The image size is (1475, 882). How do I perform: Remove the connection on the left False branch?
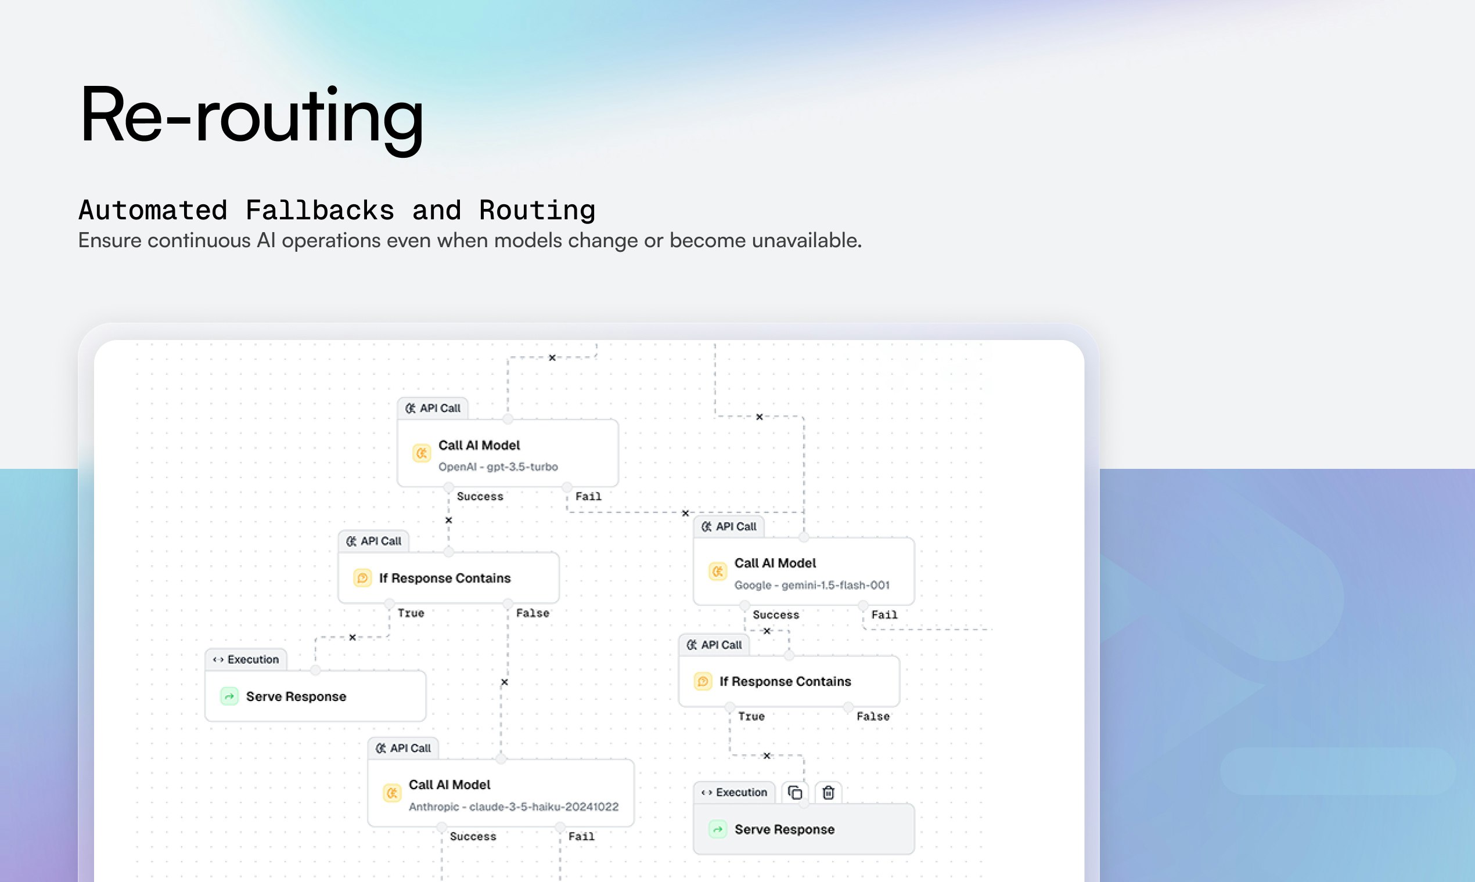(505, 682)
